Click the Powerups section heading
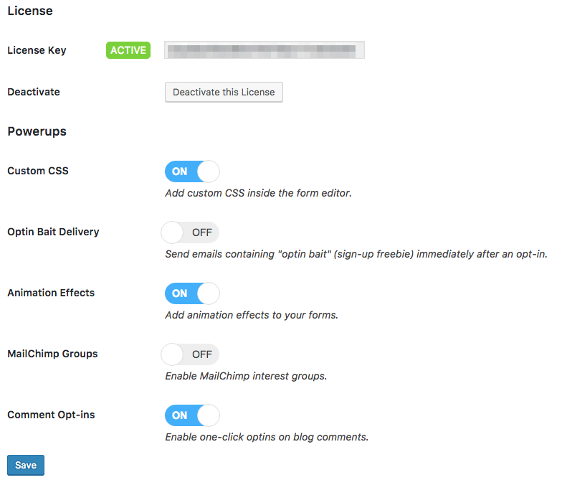 click(37, 131)
